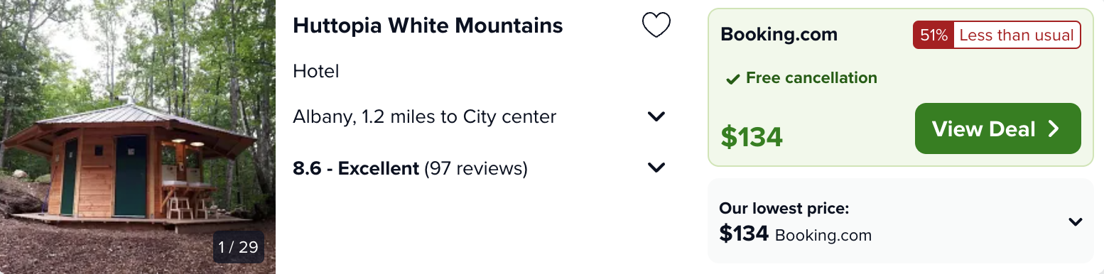This screenshot has height=274, width=1104.
Task: Open the Huttopia White Mountains title link
Action: (428, 26)
